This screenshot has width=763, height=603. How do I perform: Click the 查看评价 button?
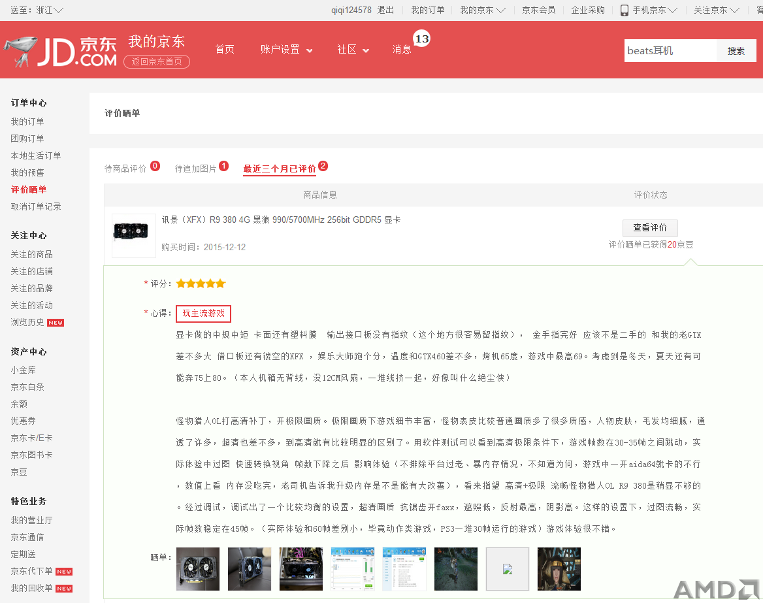(x=650, y=228)
